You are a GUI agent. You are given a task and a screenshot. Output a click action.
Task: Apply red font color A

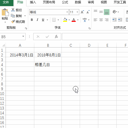pos(74,20)
